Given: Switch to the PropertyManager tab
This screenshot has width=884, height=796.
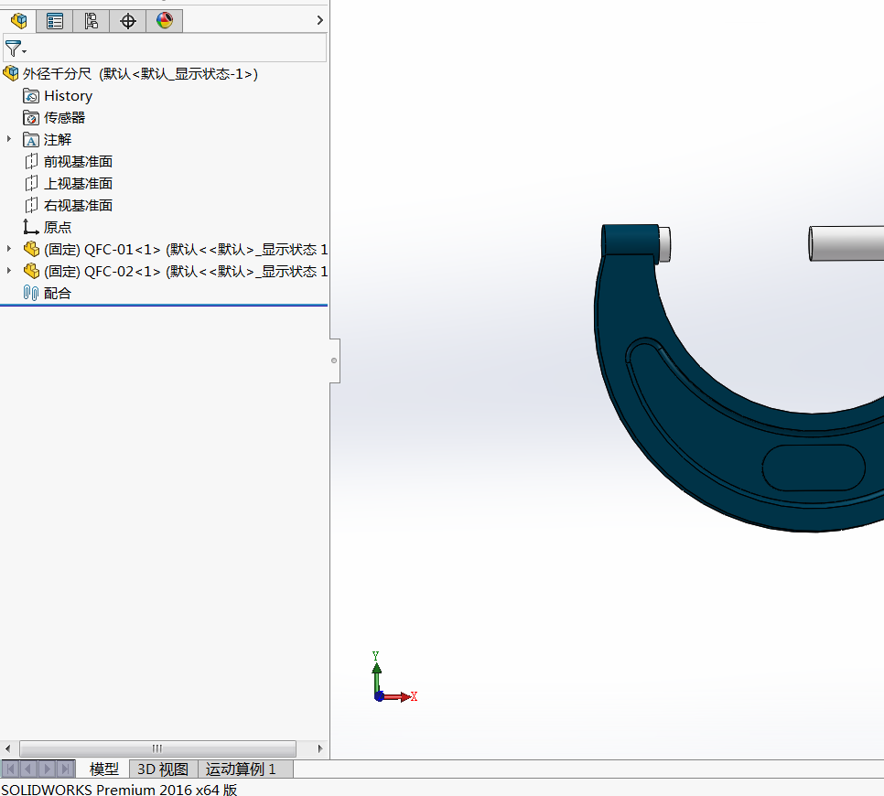Looking at the screenshot, I should coord(55,21).
